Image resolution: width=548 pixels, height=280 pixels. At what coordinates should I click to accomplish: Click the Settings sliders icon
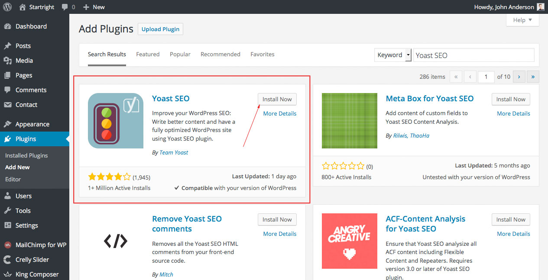pyautogui.click(x=8, y=225)
